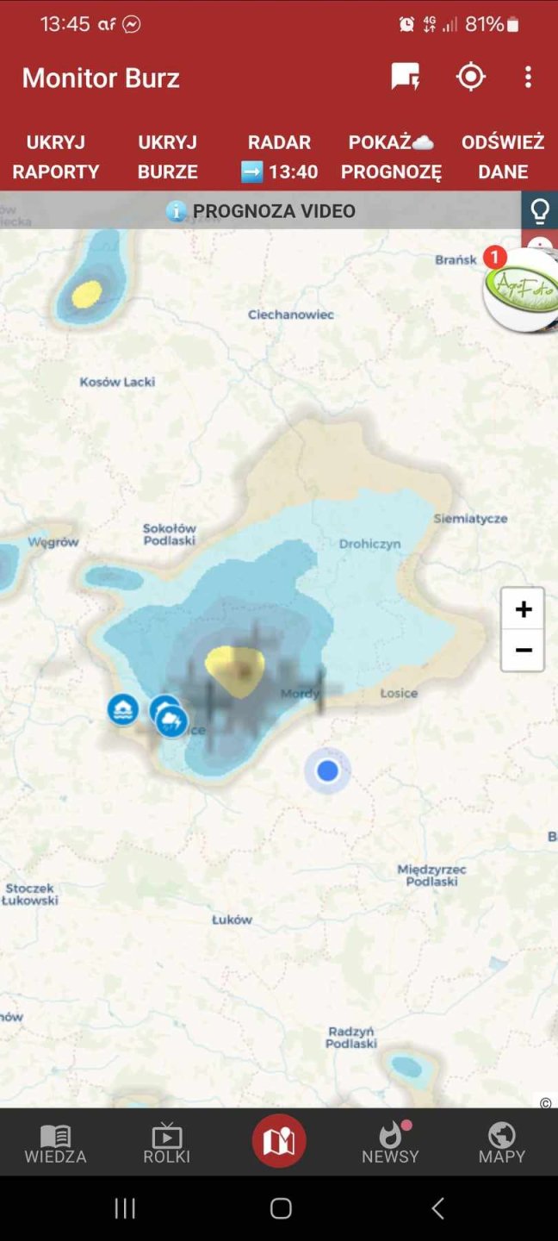The height and width of the screenshot is (1241, 558).
Task: Zoom out the map with minus
Action: point(523,650)
